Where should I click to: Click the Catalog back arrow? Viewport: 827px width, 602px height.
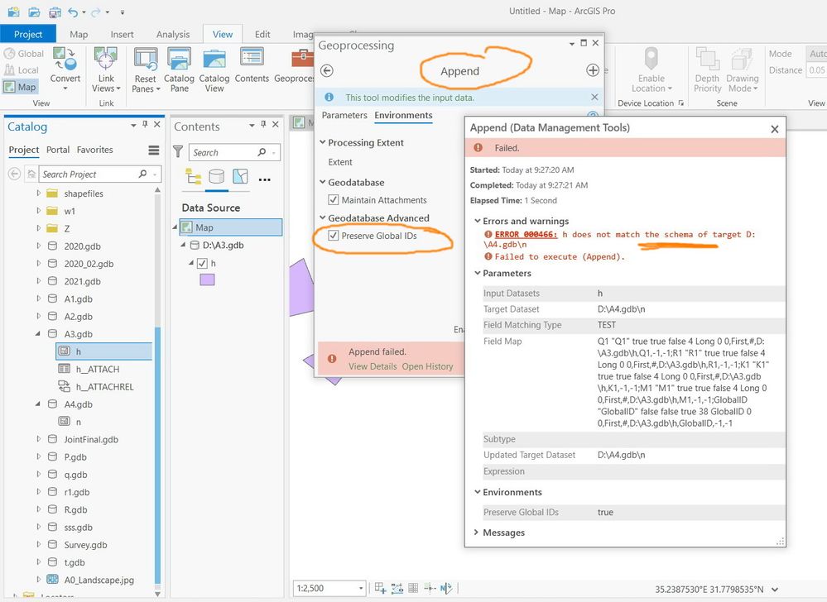tap(14, 174)
